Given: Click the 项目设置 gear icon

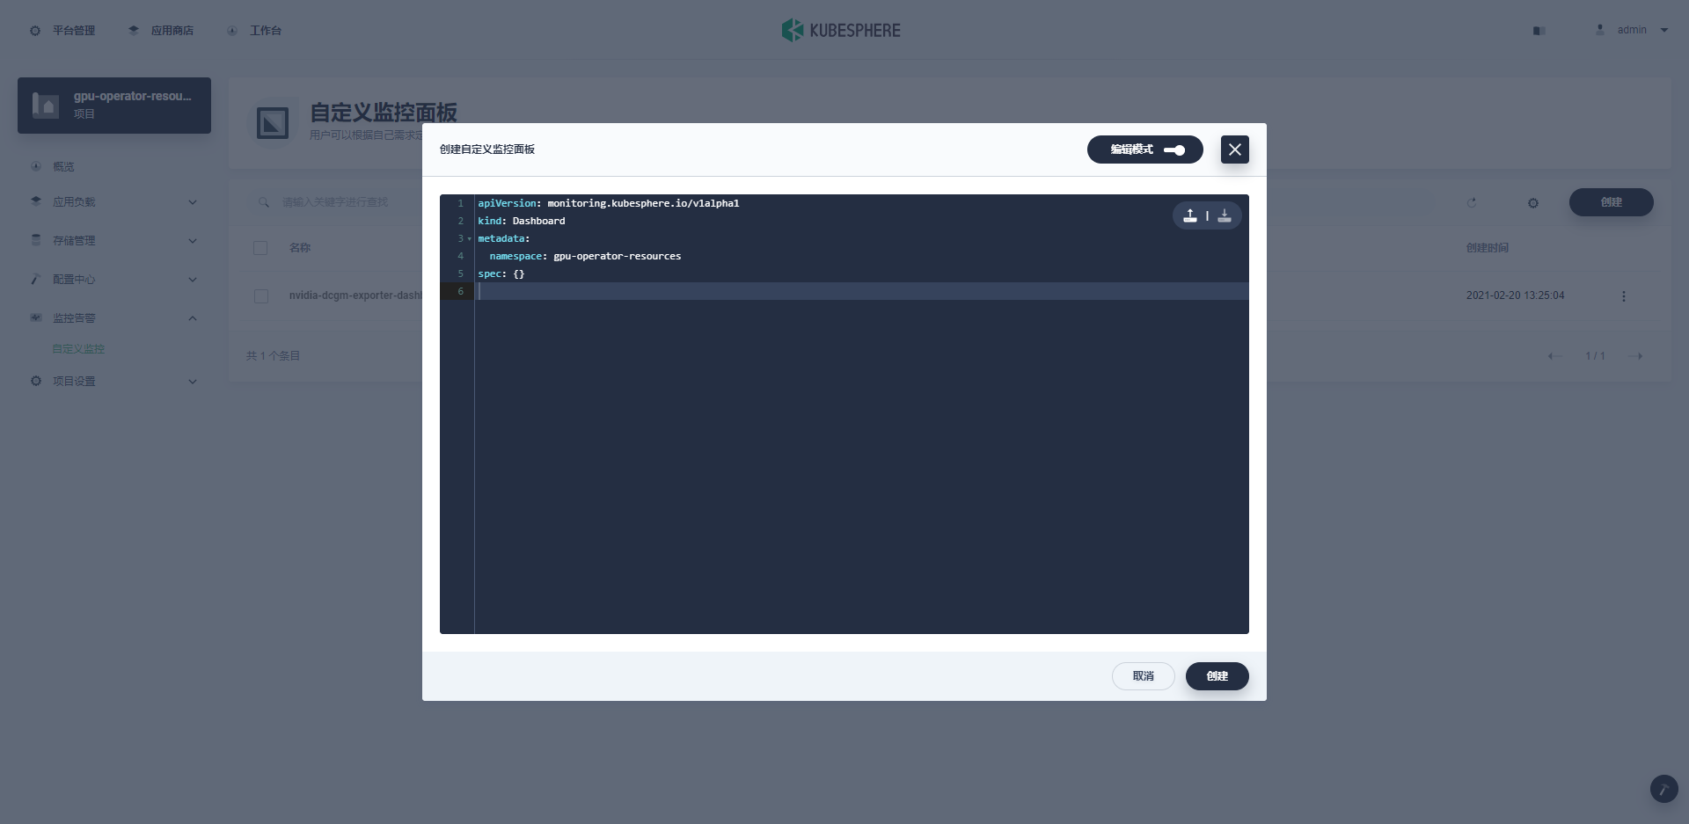Looking at the screenshot, I should point(36,382).
